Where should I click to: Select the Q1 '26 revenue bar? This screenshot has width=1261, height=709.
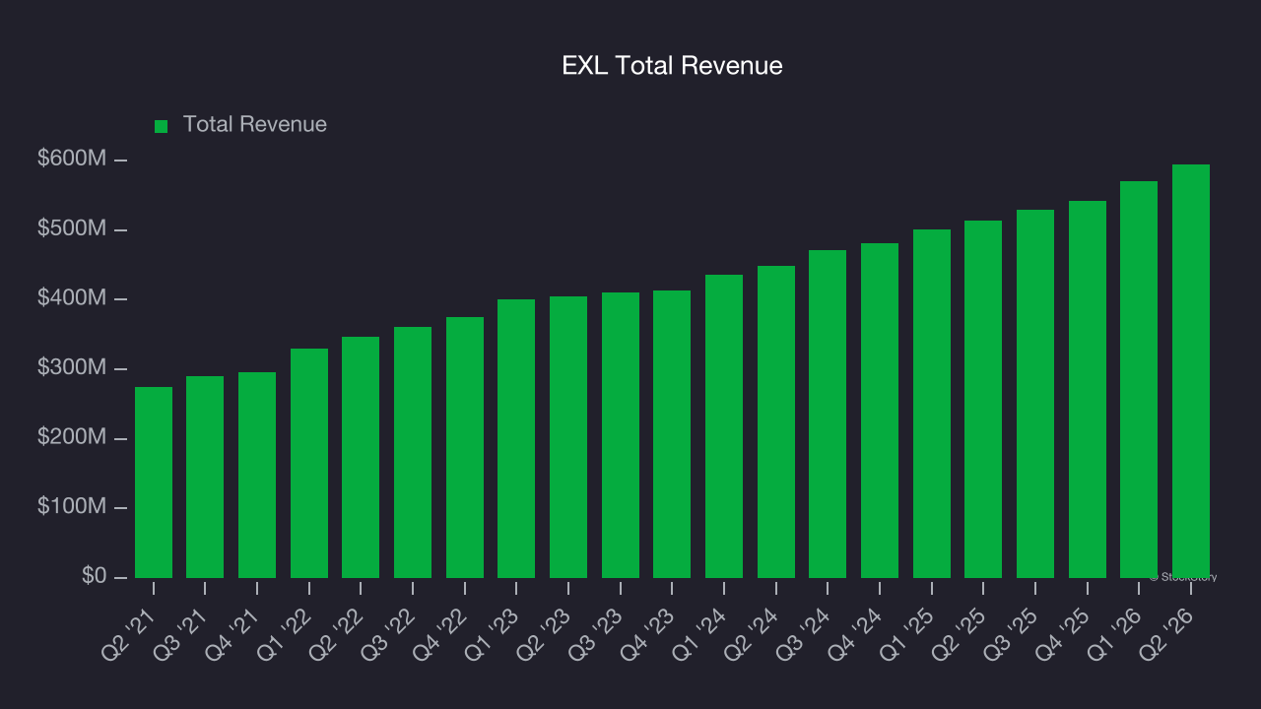click(x=1139, y=379)
